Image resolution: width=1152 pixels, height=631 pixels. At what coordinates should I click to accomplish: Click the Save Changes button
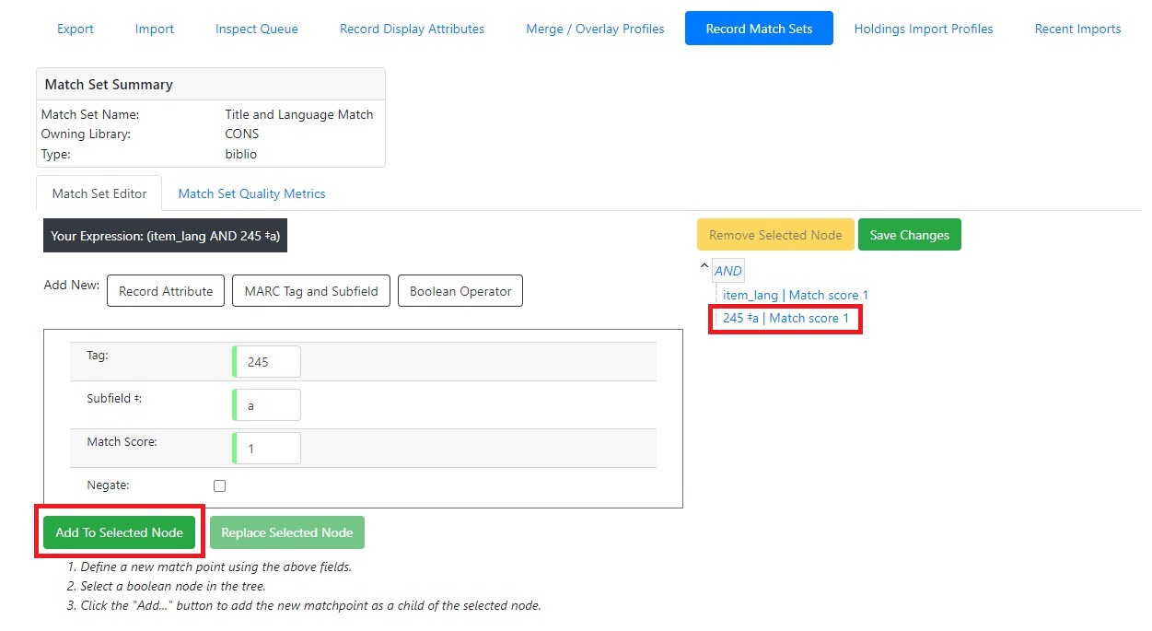coord(909,235)
